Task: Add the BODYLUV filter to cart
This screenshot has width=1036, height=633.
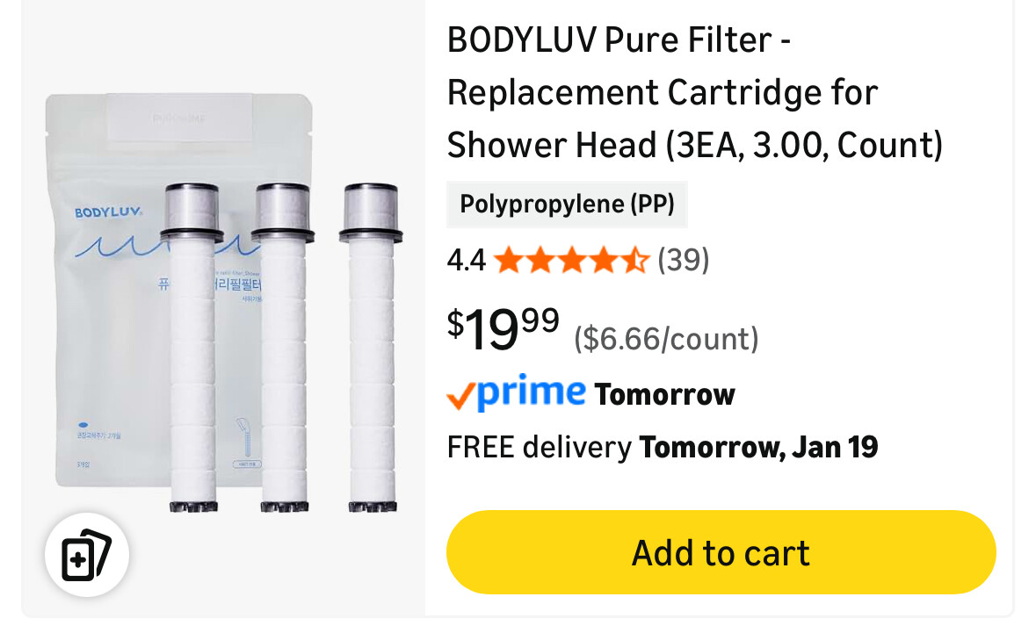Action: pos(721,552)
